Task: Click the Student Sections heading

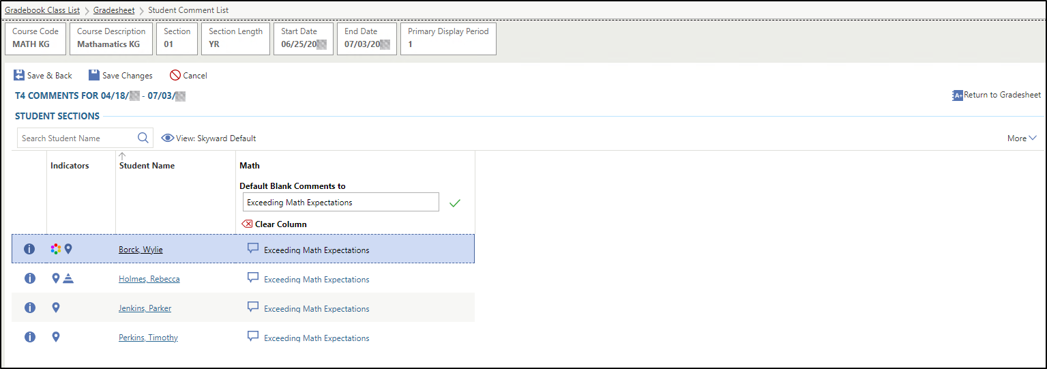Action: [x=57, y=116]
